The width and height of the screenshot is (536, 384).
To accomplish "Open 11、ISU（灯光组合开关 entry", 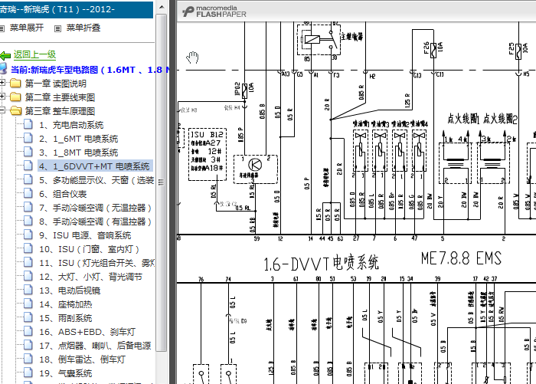I will pos(96,263).
